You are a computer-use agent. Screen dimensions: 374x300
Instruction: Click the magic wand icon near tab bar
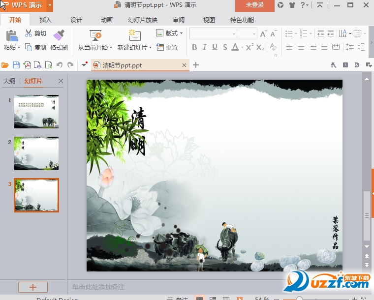(334, 65)
